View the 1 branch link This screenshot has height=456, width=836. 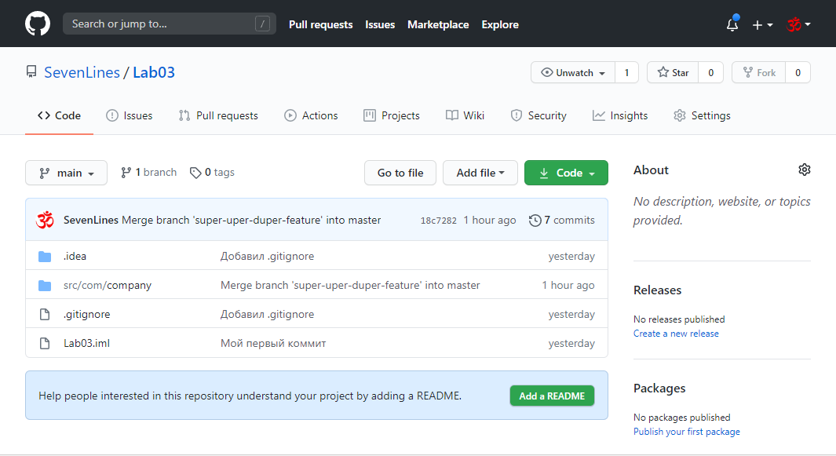click(148, 172)
